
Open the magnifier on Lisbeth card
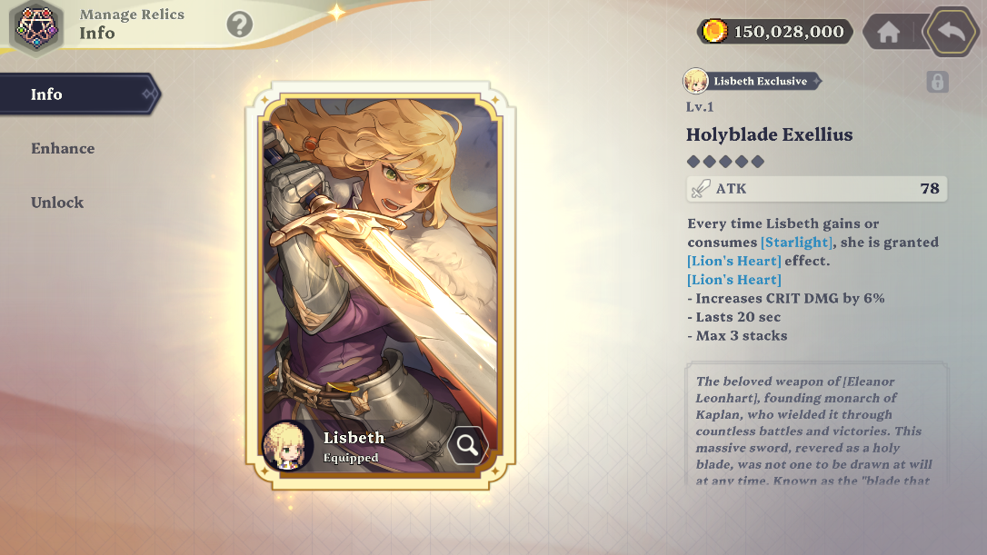pyautogui.click(x=468, y=445)
